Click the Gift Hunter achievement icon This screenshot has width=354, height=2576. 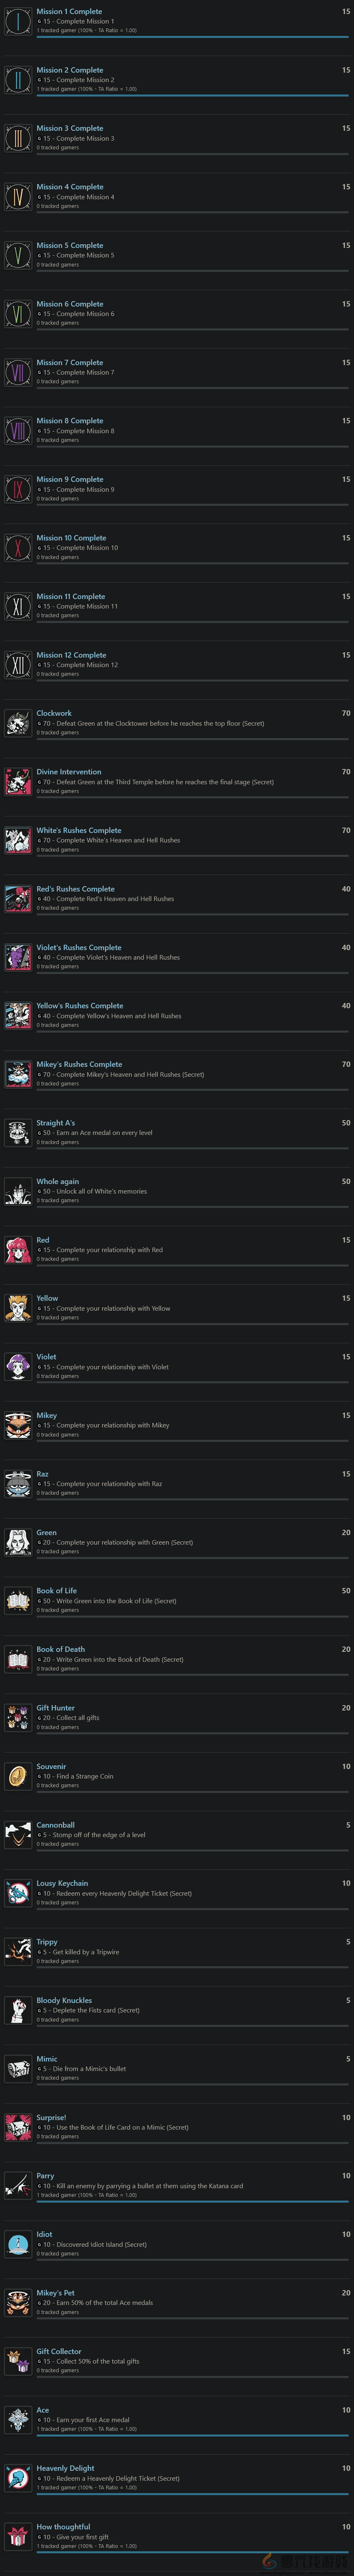[x=18, y=1717]
